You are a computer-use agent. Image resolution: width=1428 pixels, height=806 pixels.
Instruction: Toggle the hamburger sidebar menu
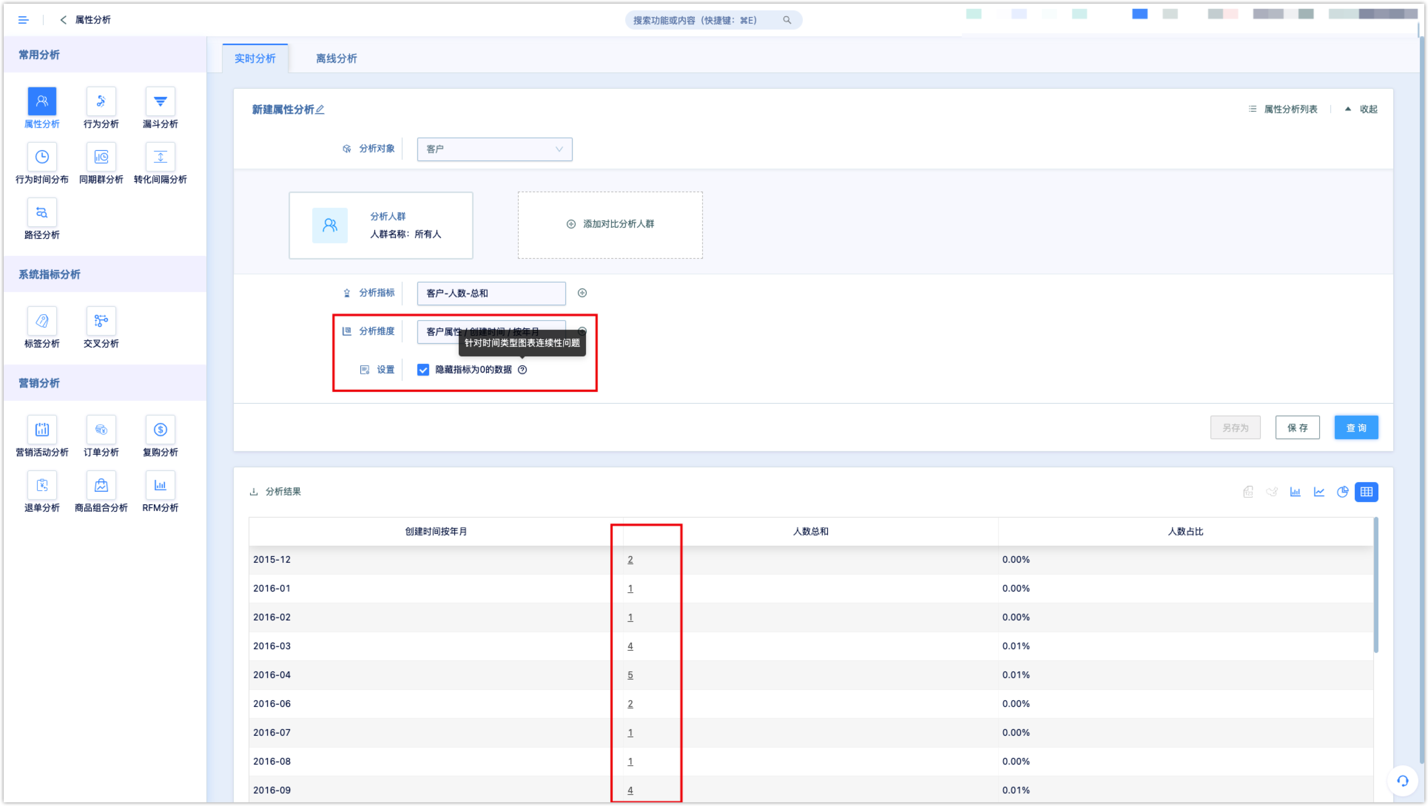(x=23, y=20)
